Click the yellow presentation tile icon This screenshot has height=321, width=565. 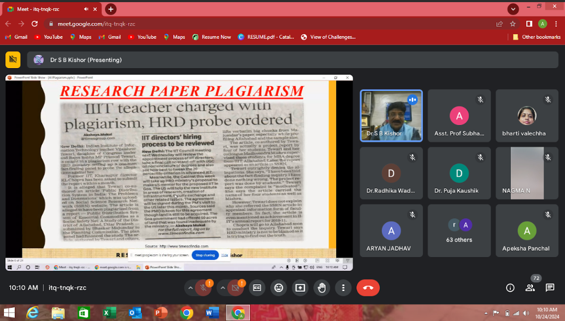[x=13, y=60]
